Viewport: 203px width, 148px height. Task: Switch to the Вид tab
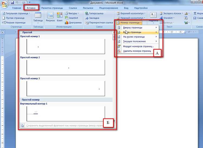(x=126, y=8)
